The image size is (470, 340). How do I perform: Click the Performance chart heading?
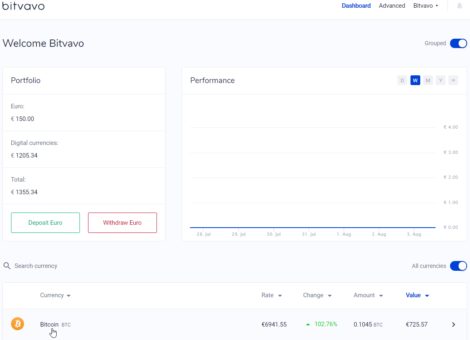tap(212, 81)
